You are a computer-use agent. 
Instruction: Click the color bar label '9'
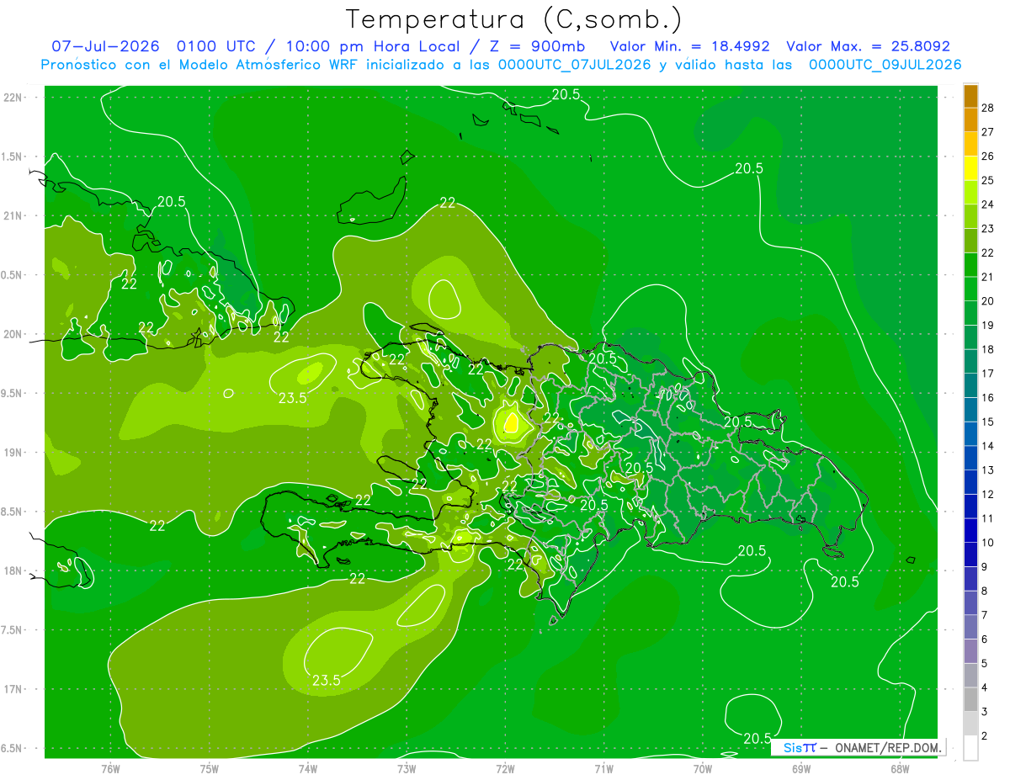point(986,566)
